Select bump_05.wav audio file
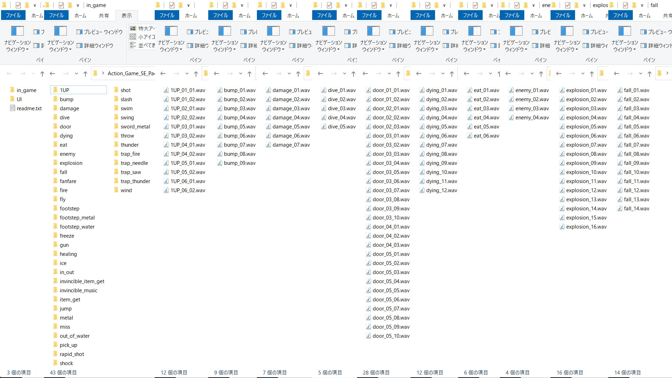Image resolution: width=672 pixels, height=378 pixels. click(x=236, y=126)
